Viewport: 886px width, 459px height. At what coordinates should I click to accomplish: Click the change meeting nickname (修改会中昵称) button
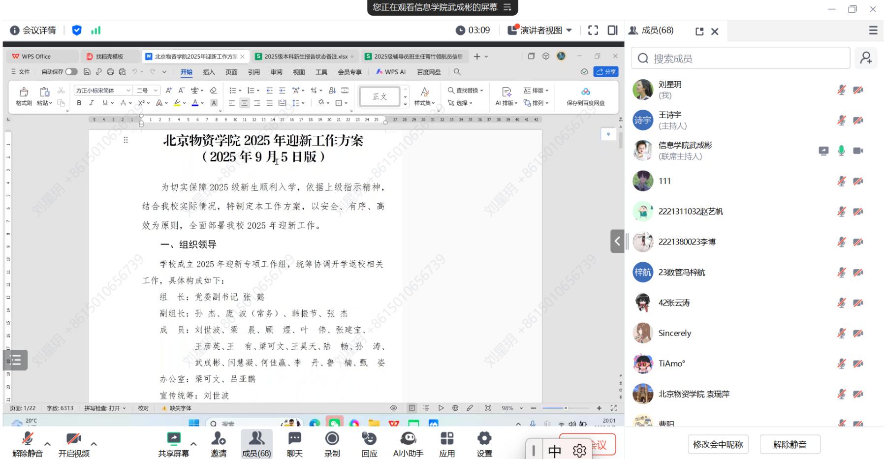[717, 444]
